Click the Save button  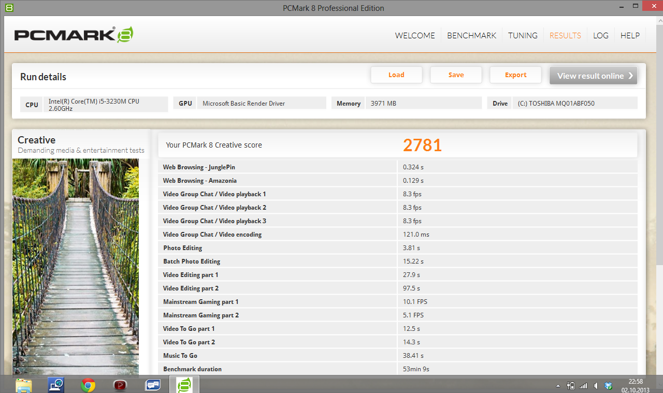456,75
